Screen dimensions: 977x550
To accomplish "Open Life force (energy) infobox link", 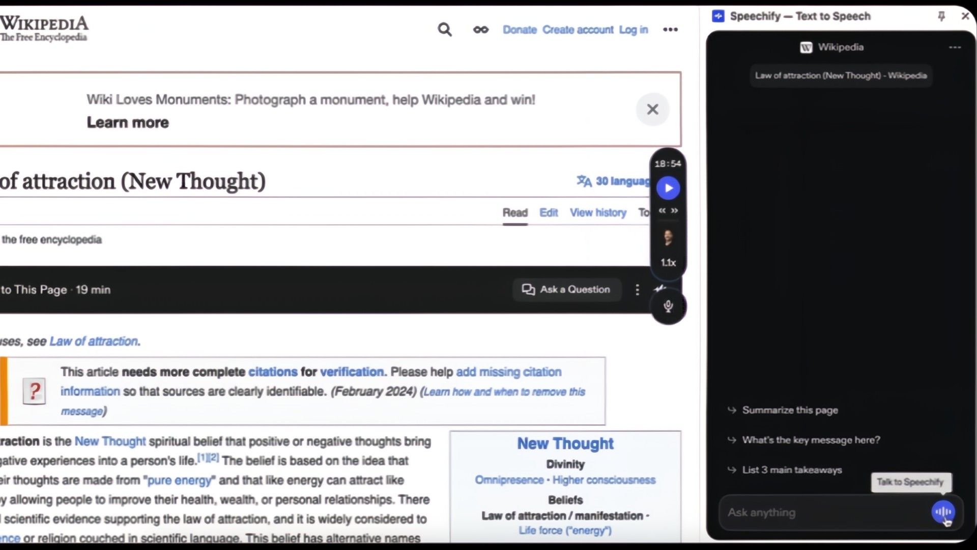I will (565, 530).
